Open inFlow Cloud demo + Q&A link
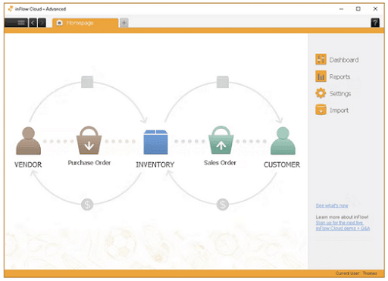 343,228
